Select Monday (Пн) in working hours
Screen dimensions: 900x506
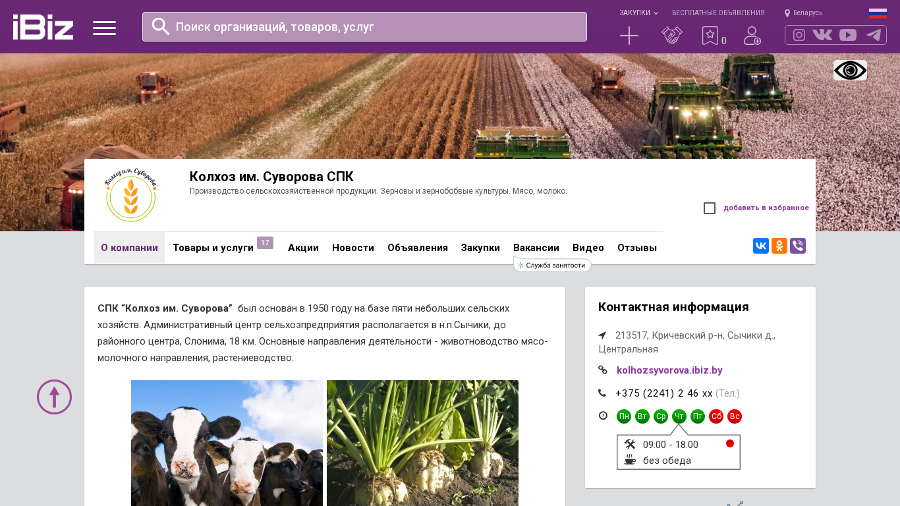624,416
